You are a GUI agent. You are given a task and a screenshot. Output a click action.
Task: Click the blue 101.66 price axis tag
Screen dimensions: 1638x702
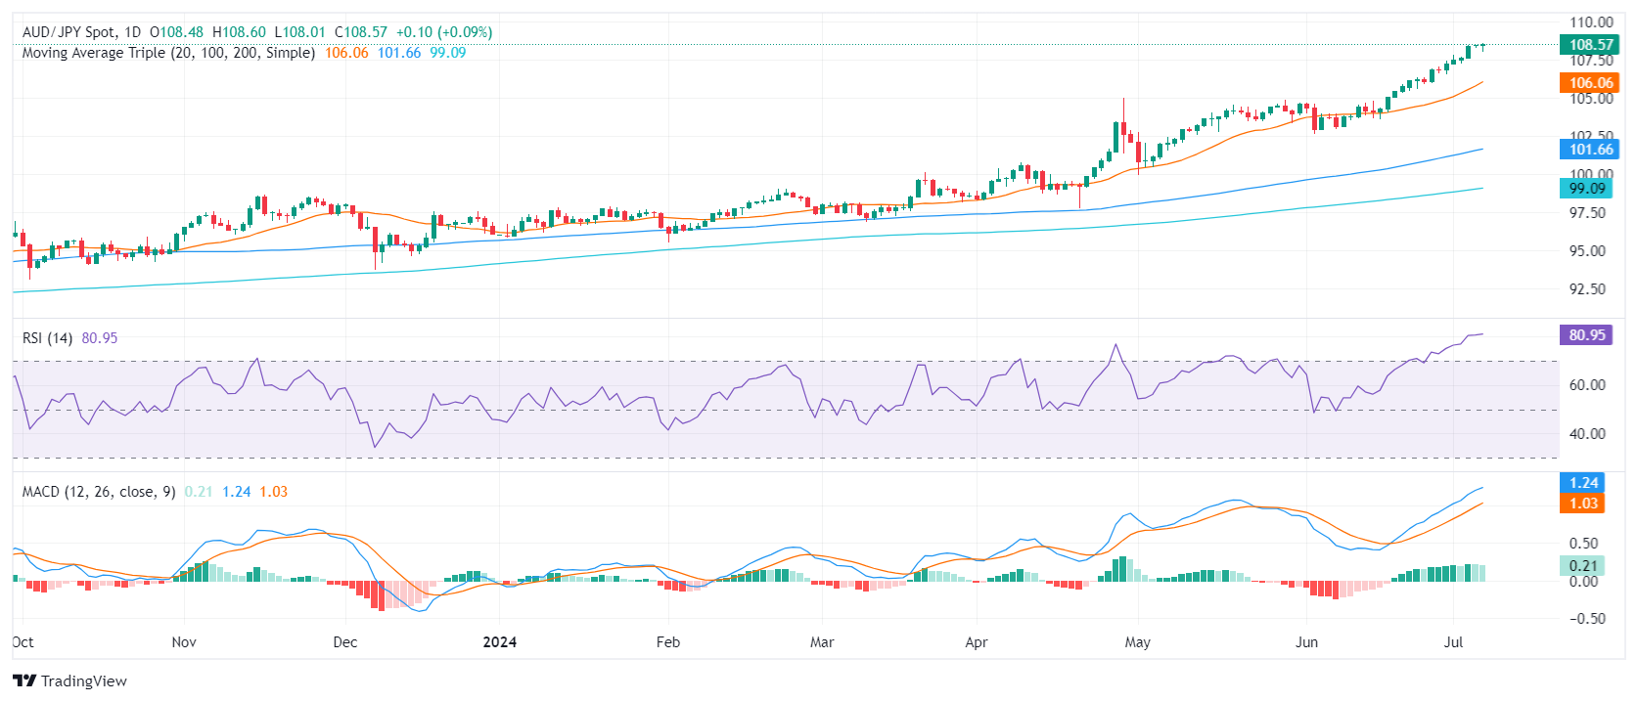pyautogui.click(x=1590, y=150)
